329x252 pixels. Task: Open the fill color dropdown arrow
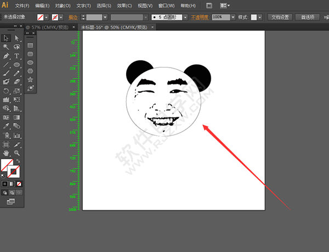click(47, 18)
